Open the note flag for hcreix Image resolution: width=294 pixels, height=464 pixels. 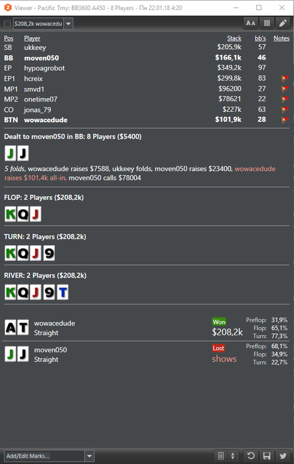click(x=285, y=78)
